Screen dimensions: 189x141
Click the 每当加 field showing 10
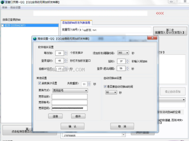[x=60, y=53]
